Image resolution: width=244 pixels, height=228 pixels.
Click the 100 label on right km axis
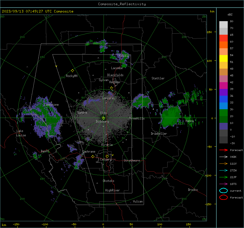pyautogui.click(x=209, y=61)
